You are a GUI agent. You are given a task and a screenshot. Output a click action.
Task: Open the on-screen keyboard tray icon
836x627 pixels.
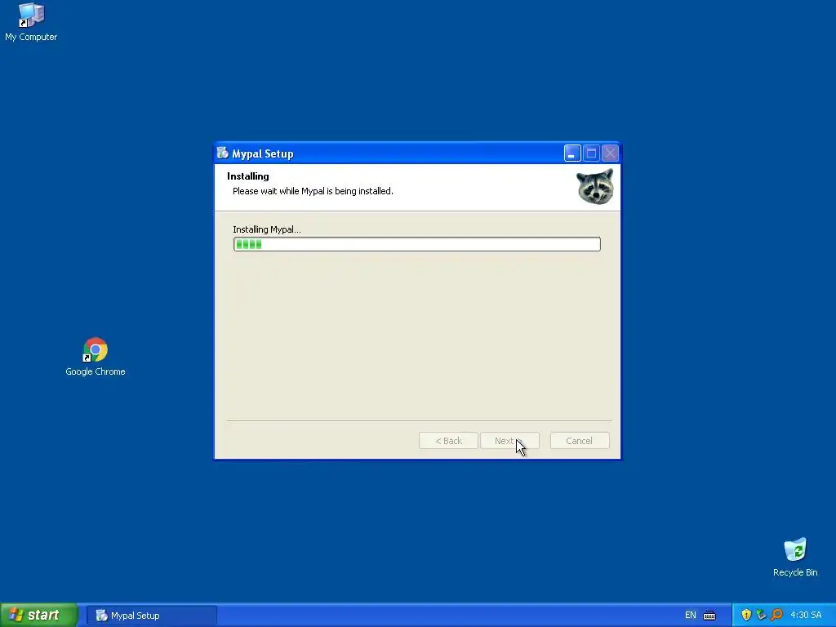click(x=709, y=616)
